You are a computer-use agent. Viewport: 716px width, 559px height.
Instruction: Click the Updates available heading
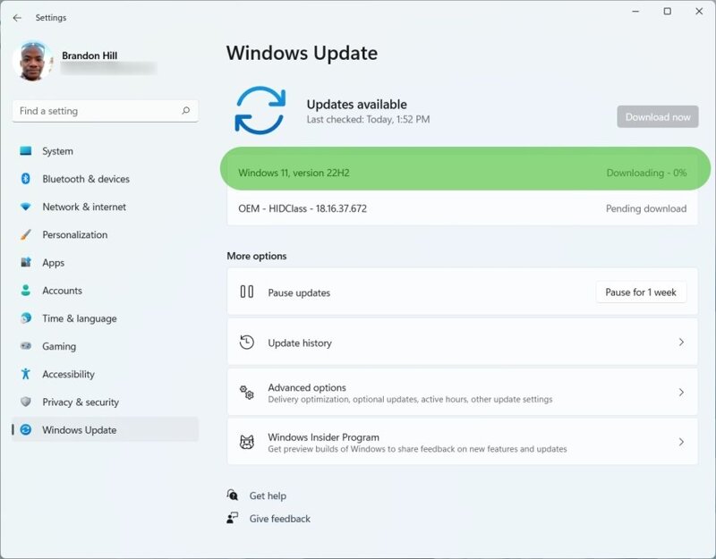(356, 105)
